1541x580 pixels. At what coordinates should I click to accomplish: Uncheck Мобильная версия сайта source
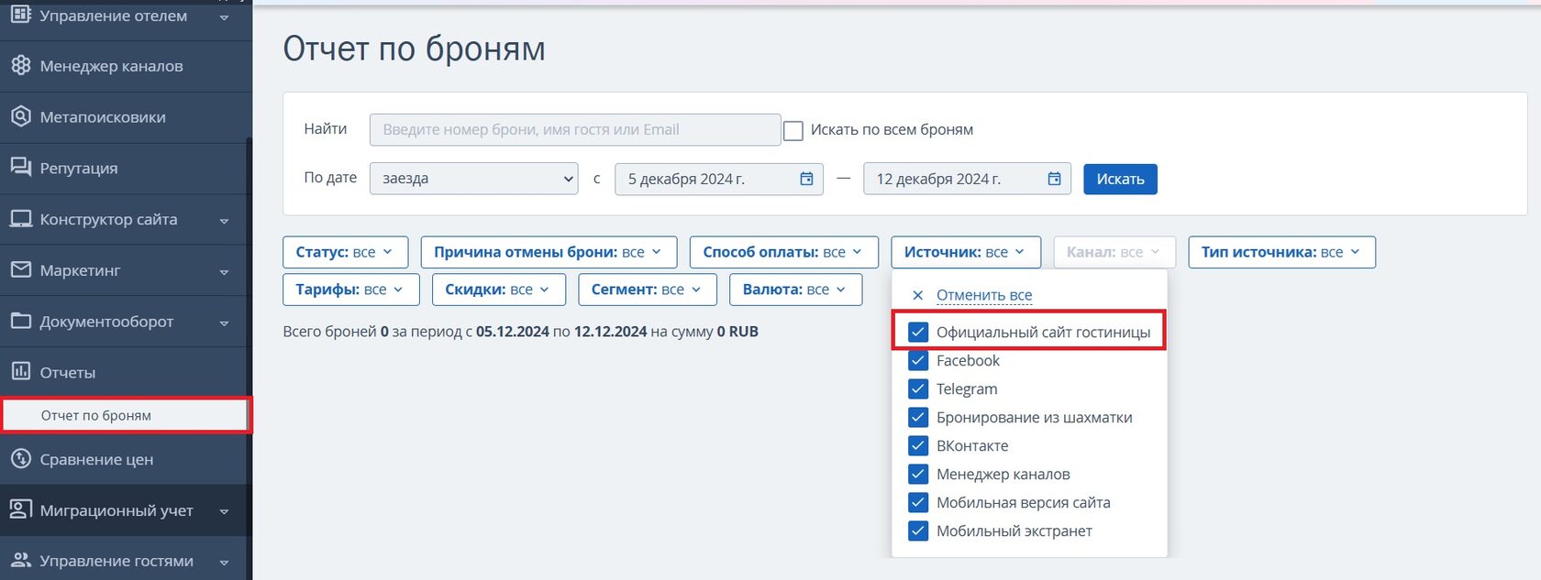tap(918, 502)
